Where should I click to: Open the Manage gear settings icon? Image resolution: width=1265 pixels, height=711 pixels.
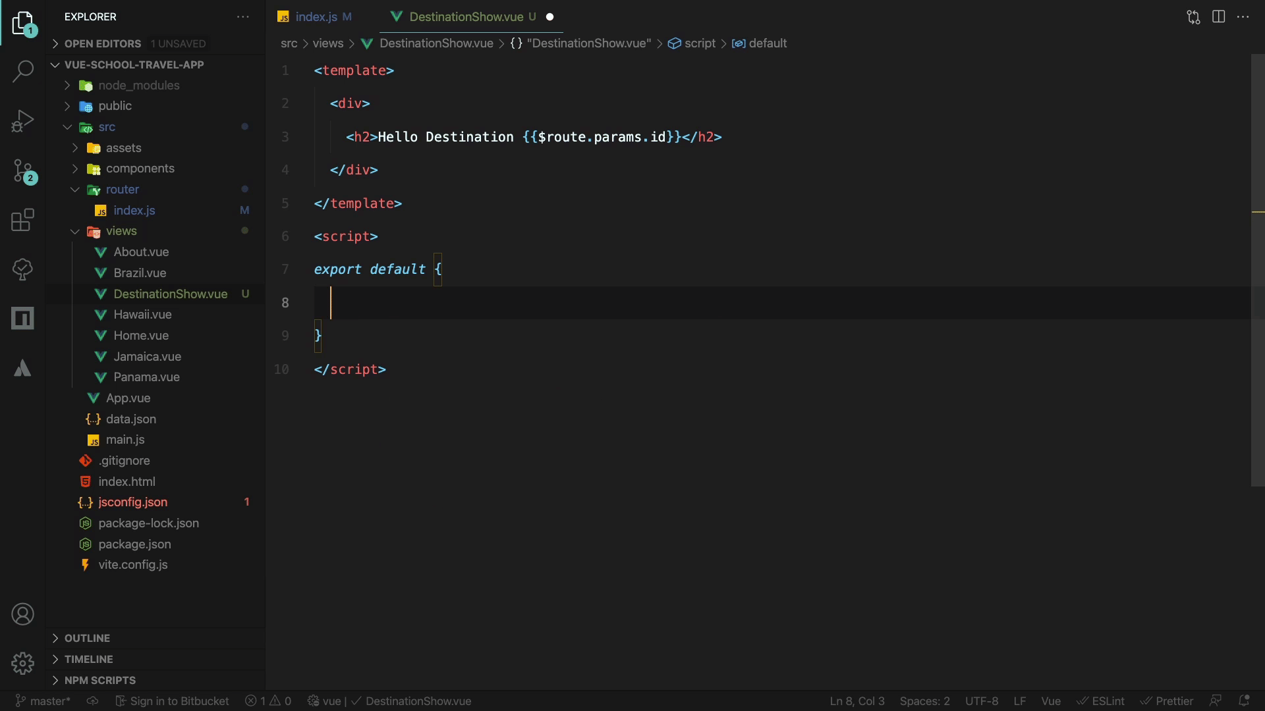(23, 663)
